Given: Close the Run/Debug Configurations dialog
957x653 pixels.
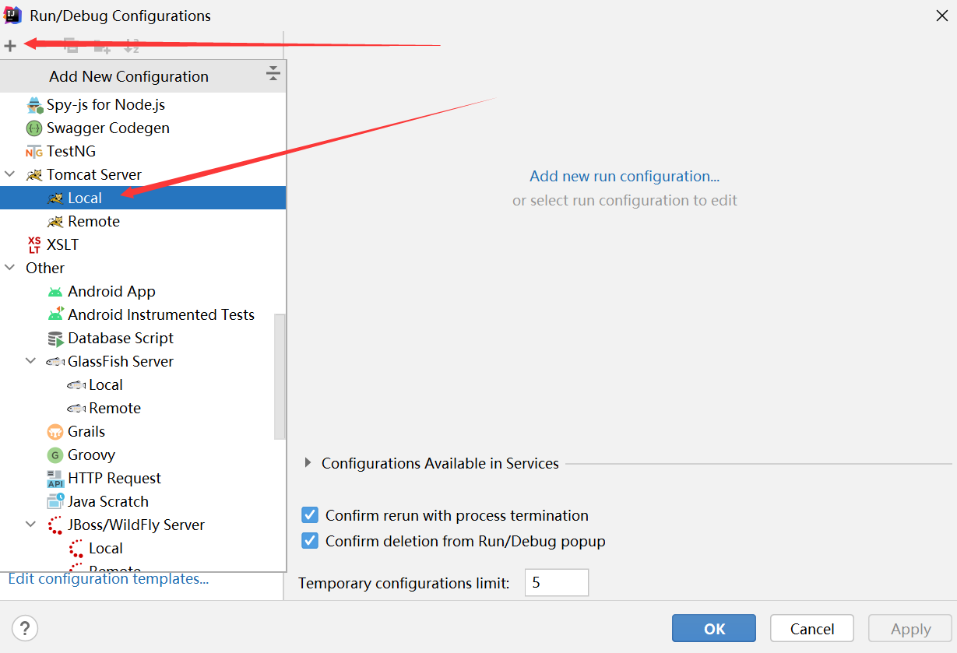Looking at the screenshot, I should point(941,15).
